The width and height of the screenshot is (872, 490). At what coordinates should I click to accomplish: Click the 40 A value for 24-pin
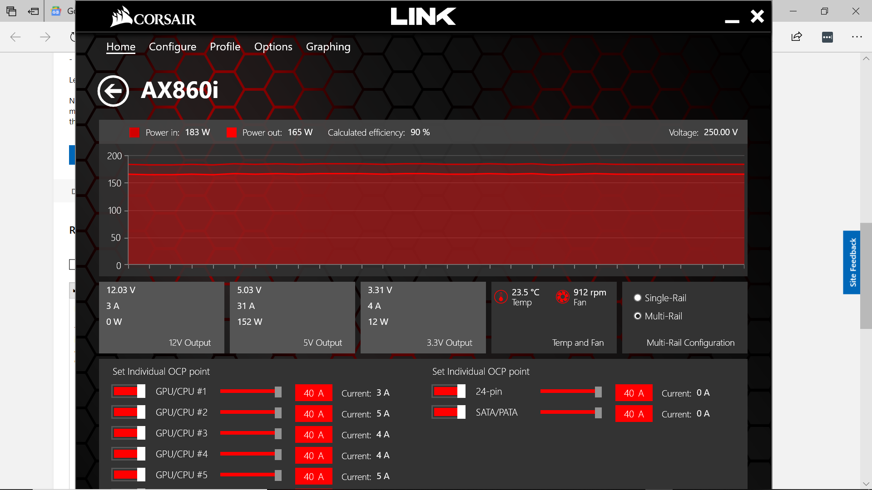(x=634, y=393)
